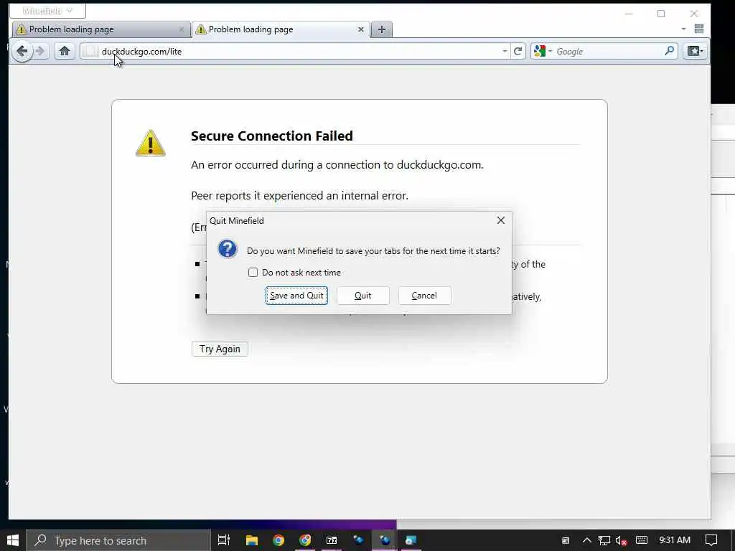Open the tab groups grid icon
Viewport: 735px width, 551px height.
point(699,29)
